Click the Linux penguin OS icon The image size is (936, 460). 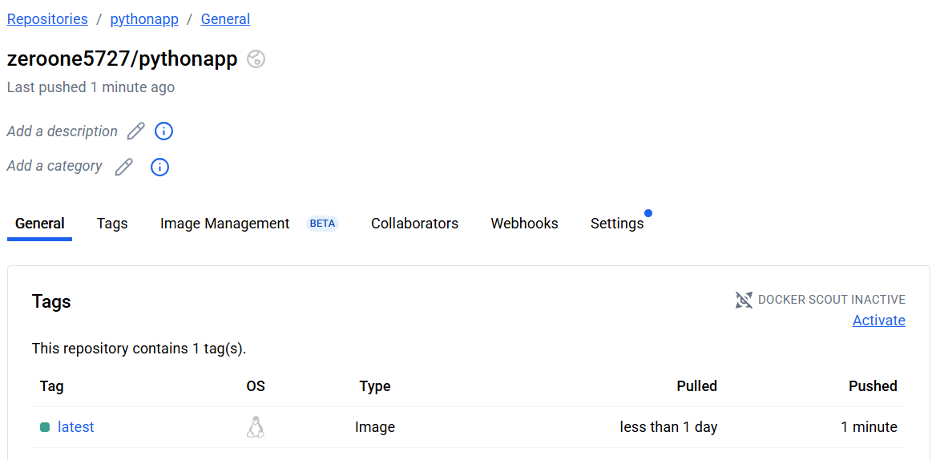click(x=256, y=427)
